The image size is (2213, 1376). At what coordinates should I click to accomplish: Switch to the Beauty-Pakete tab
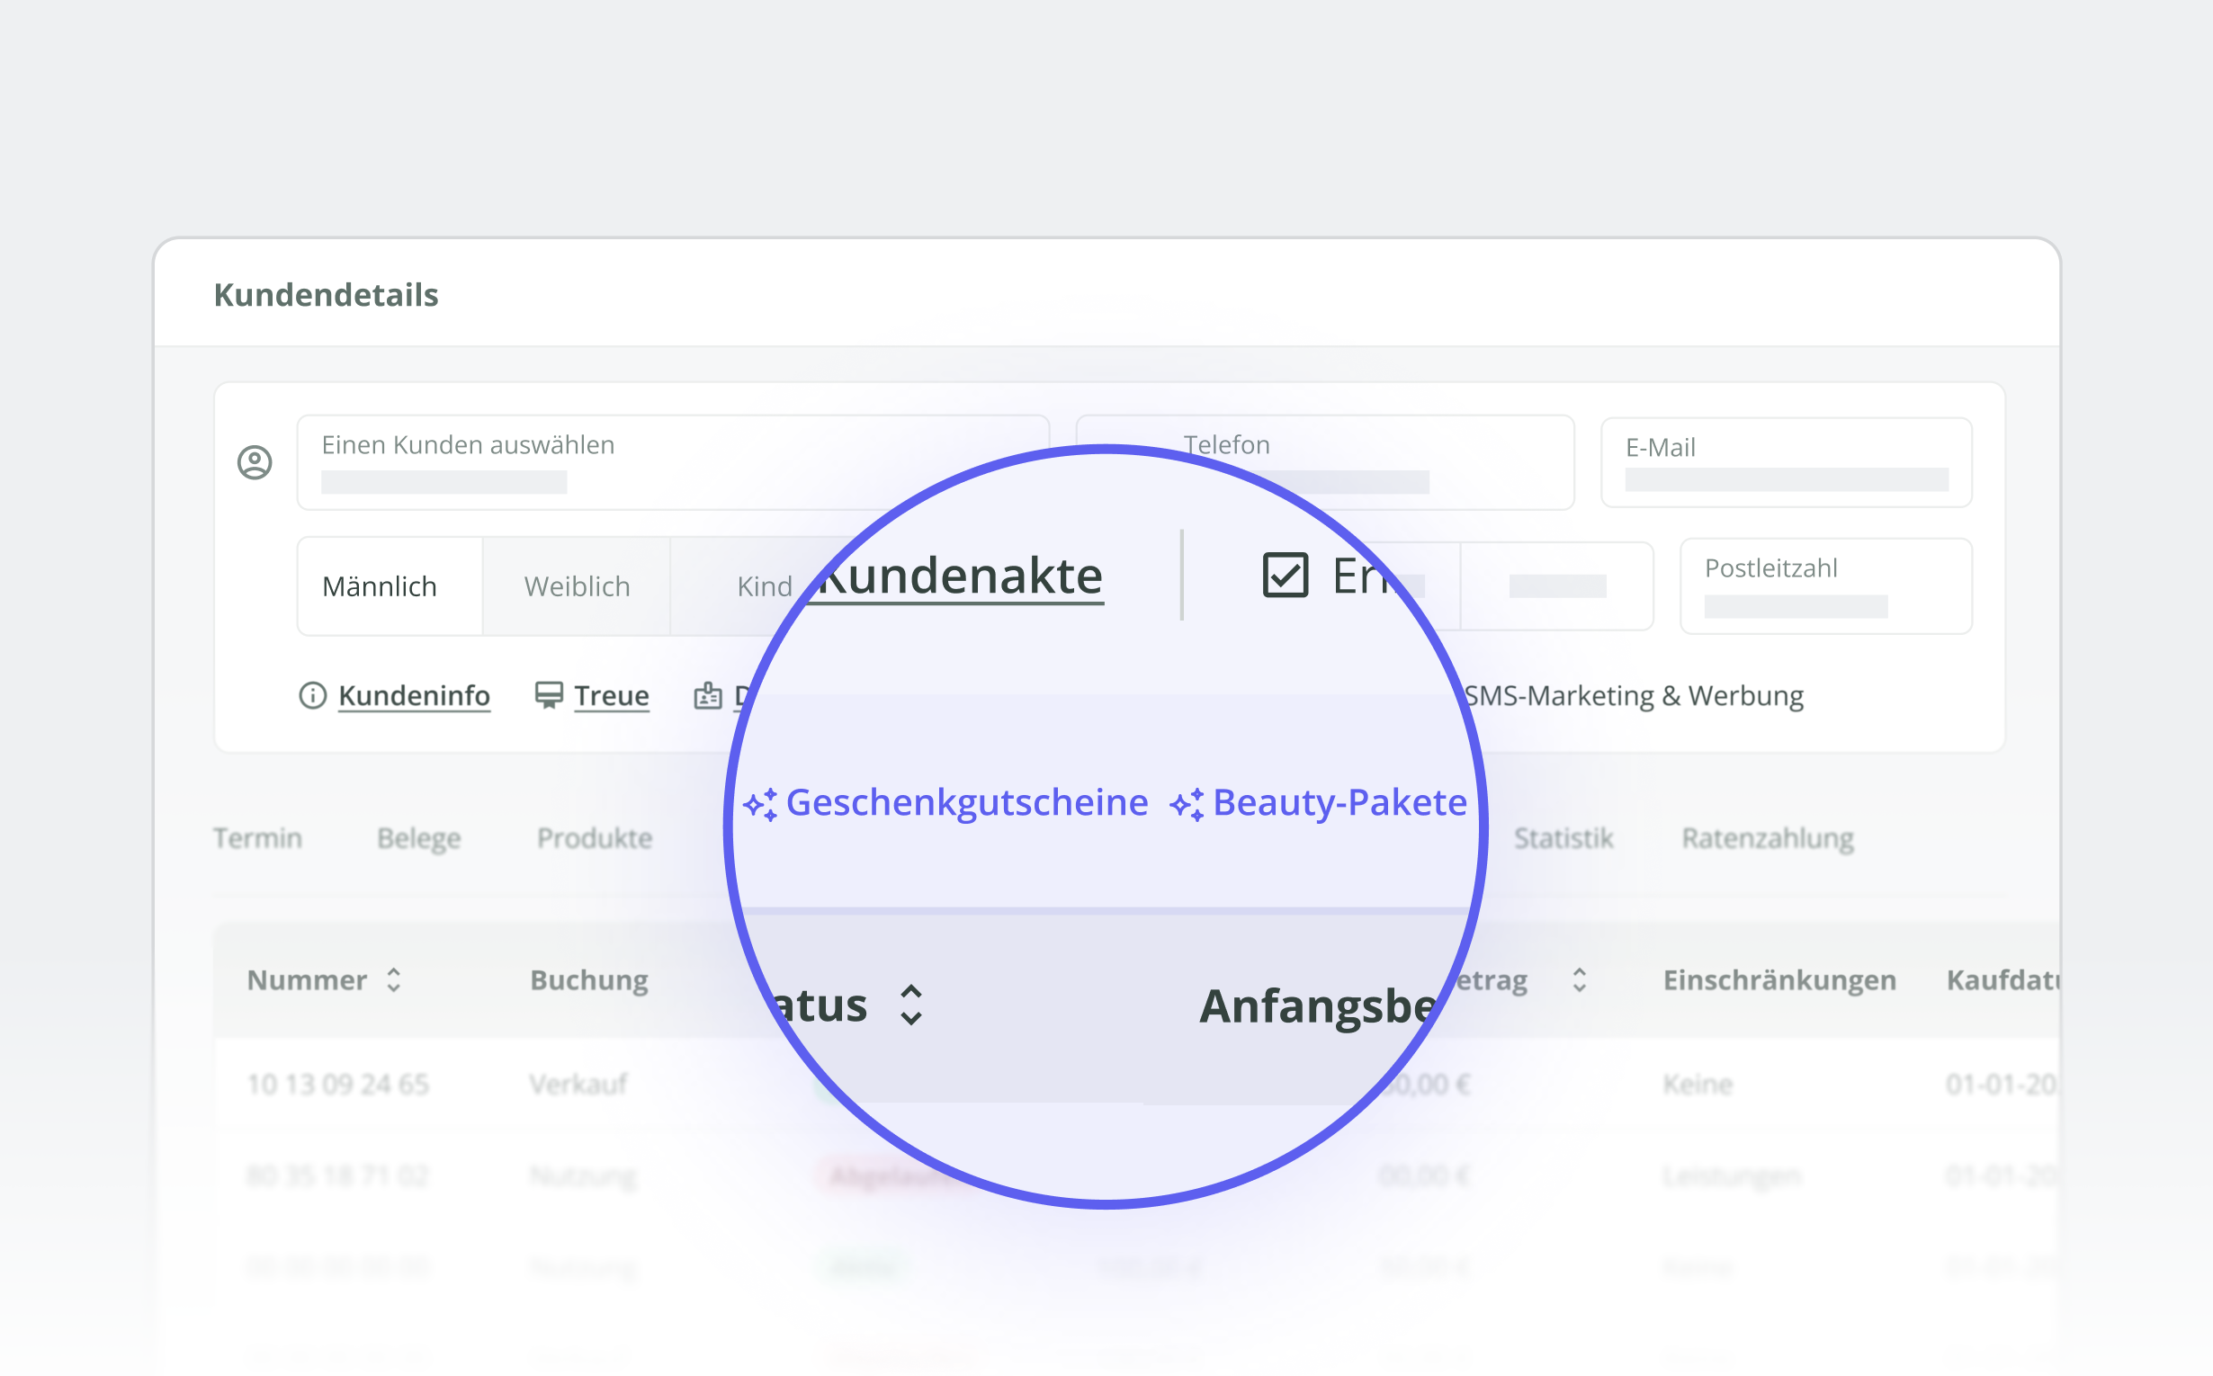[1340, 802]
